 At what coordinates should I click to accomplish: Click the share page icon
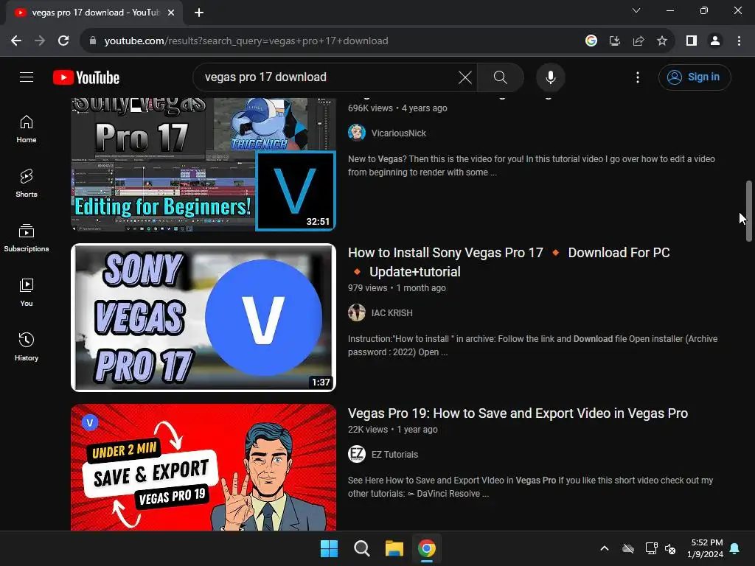pos(639,41)
